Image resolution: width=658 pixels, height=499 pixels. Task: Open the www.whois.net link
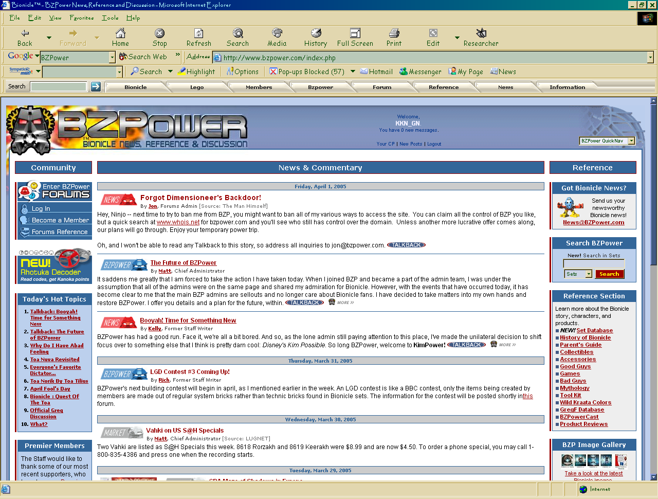[178, 222]
